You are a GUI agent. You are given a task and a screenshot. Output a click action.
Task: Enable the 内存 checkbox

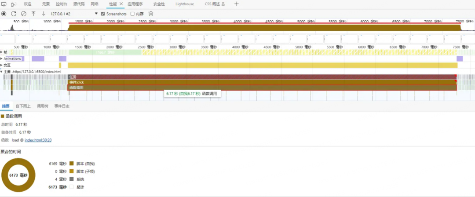click(x=132, y=14)
